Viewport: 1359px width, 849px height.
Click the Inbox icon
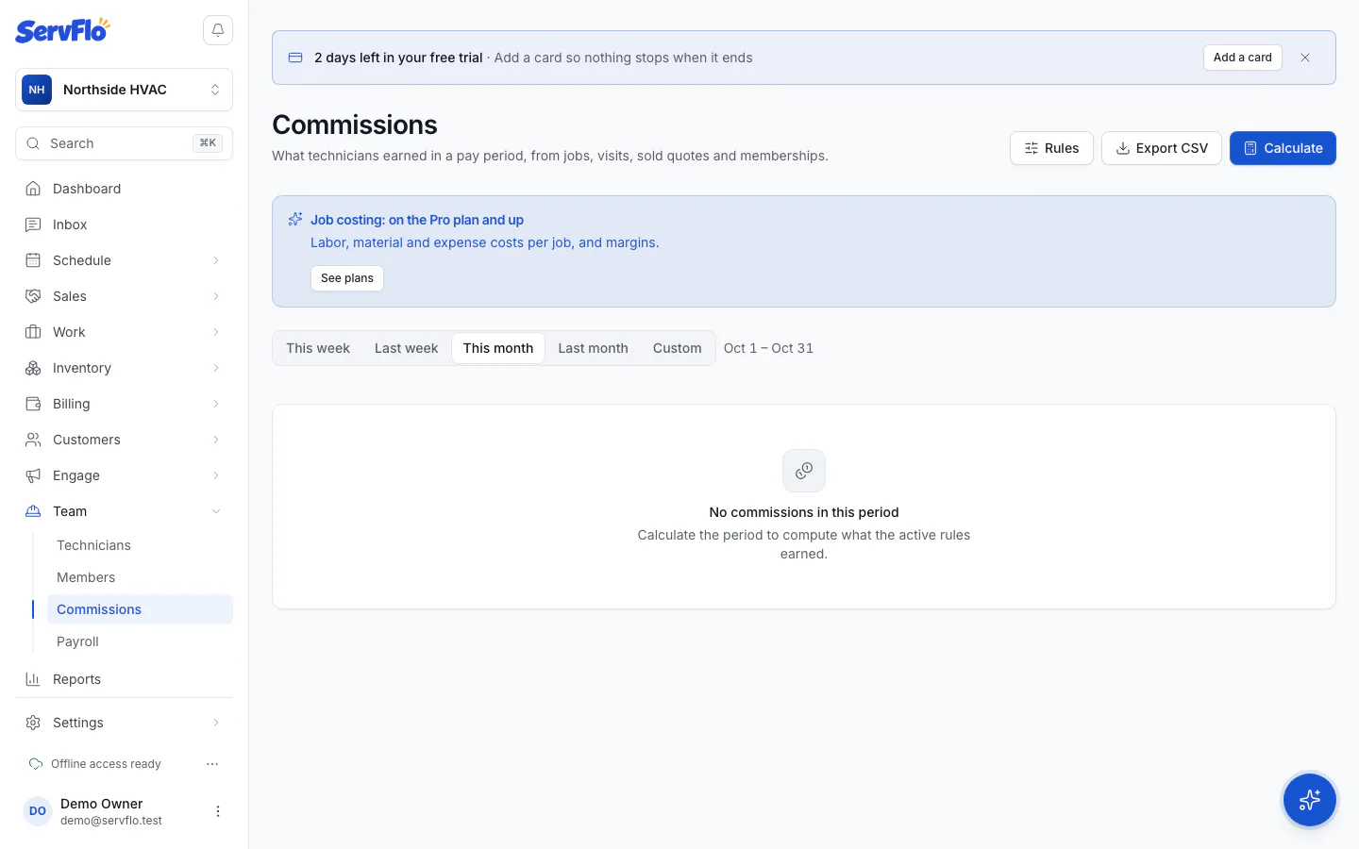click(x=33, y=225)
